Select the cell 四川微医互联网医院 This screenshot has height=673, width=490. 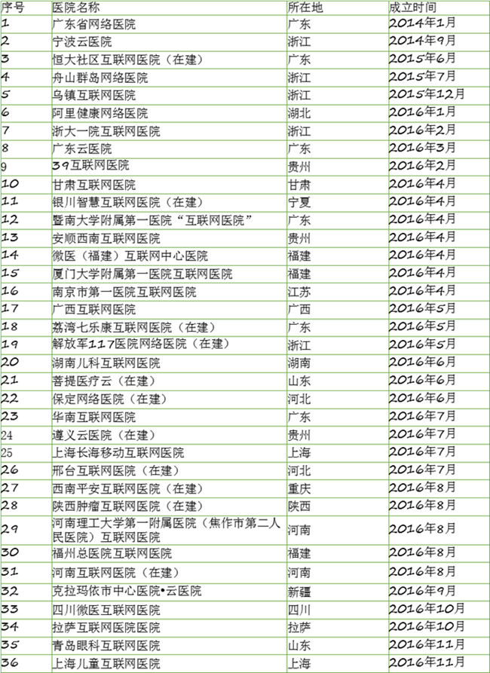pos(169,610)
